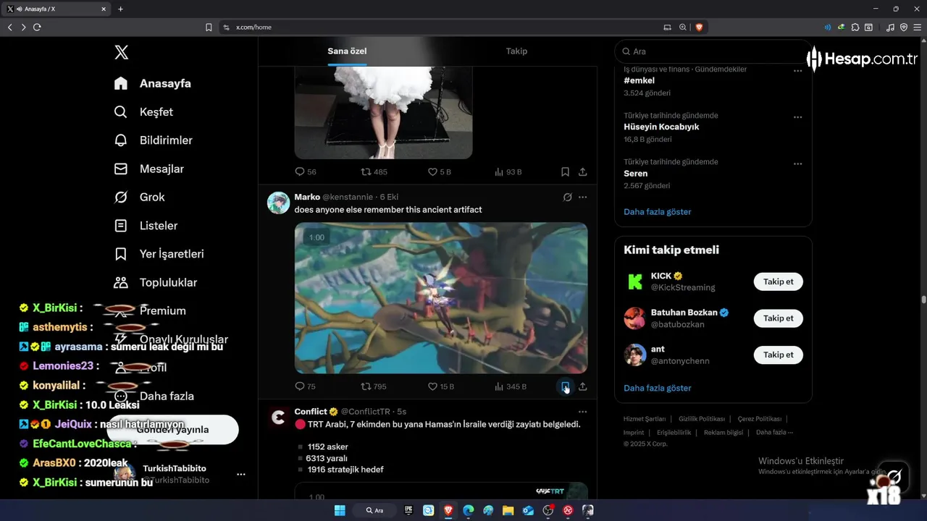
Task: Follow KICK with Takip et
Action: pos(779,281)
